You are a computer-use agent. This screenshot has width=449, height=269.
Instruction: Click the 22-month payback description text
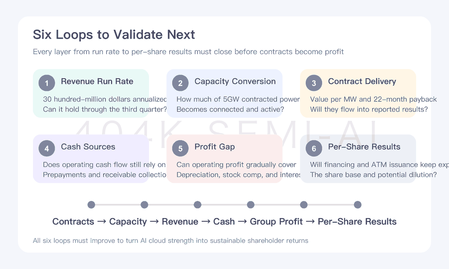[373, 99]
